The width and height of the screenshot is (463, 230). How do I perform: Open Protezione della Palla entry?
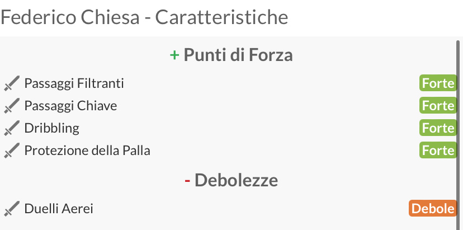87,151
